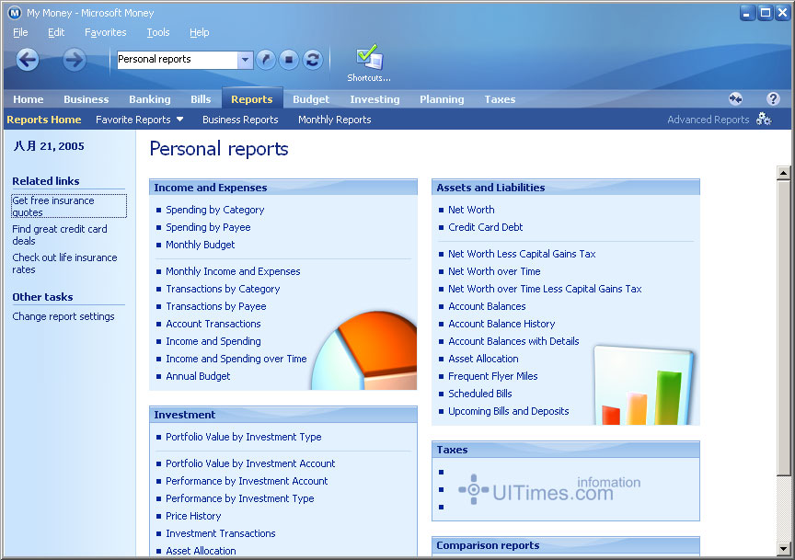Switch to the Banking tab
This screenshot has width=795, height=560.
coord(150,99)
